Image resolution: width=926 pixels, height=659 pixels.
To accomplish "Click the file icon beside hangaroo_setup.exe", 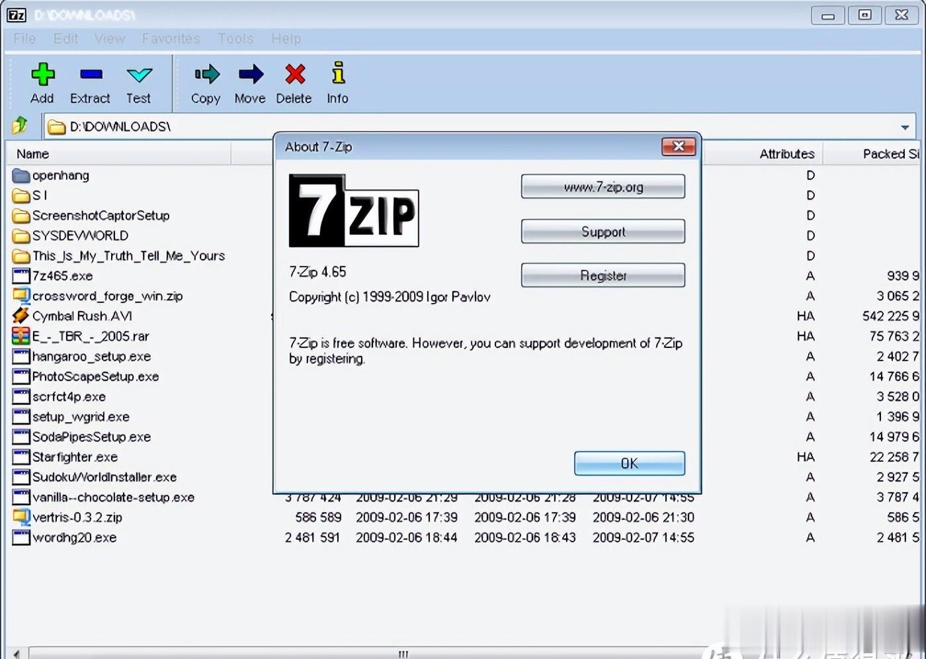I will [x=21, y=357].
